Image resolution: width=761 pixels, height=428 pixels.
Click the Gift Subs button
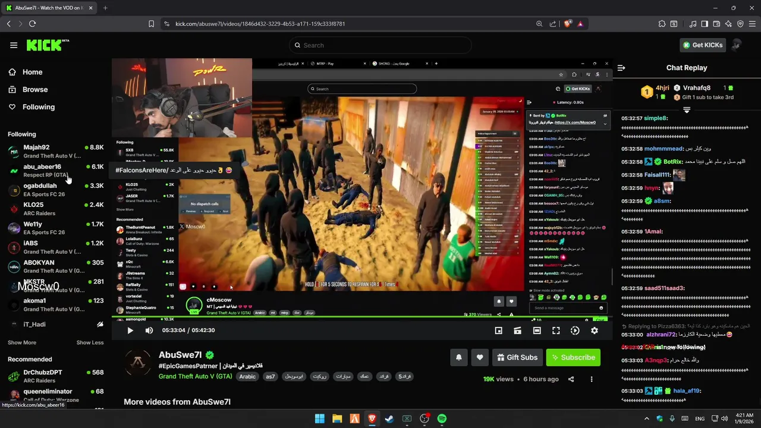(x=517, y=357)
